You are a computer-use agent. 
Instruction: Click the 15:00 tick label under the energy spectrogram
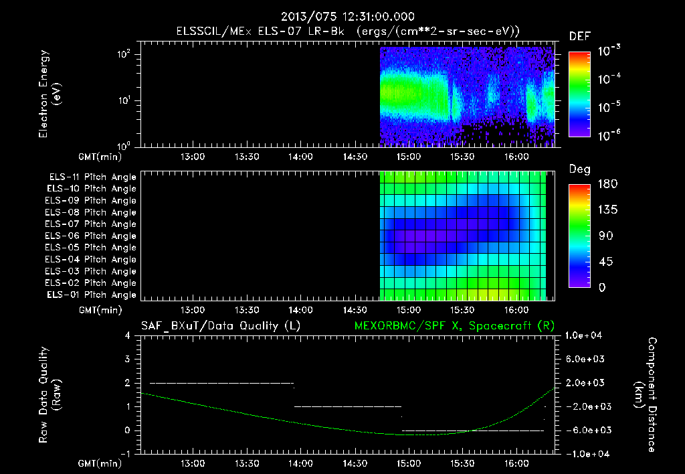point(409,157)
